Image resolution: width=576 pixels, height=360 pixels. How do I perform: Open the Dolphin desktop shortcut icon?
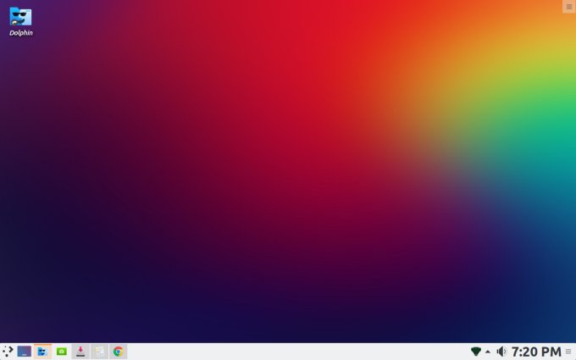click(x=20, y=17)
